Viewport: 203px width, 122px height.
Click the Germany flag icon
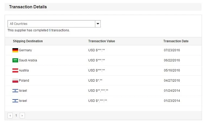tap(15, 50)
